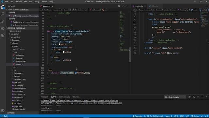
Task: Open the File menu
Action: pyautogui.click(x=6, y=2)
